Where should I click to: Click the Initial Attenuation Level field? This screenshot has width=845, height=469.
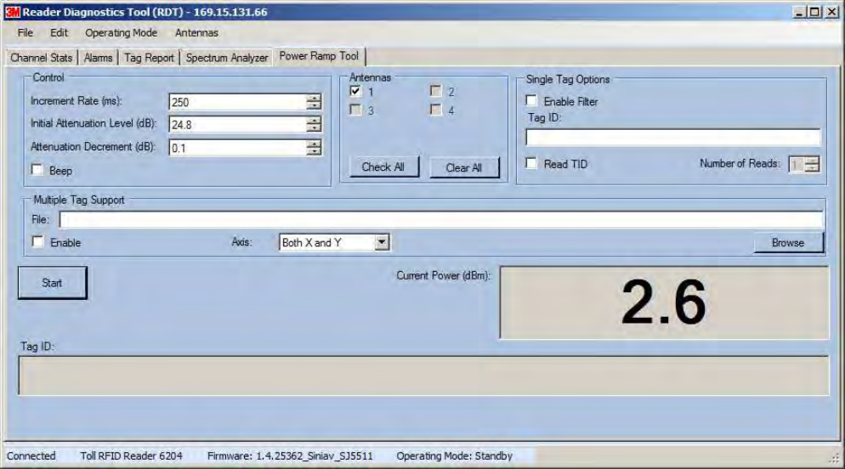(238, 124)
